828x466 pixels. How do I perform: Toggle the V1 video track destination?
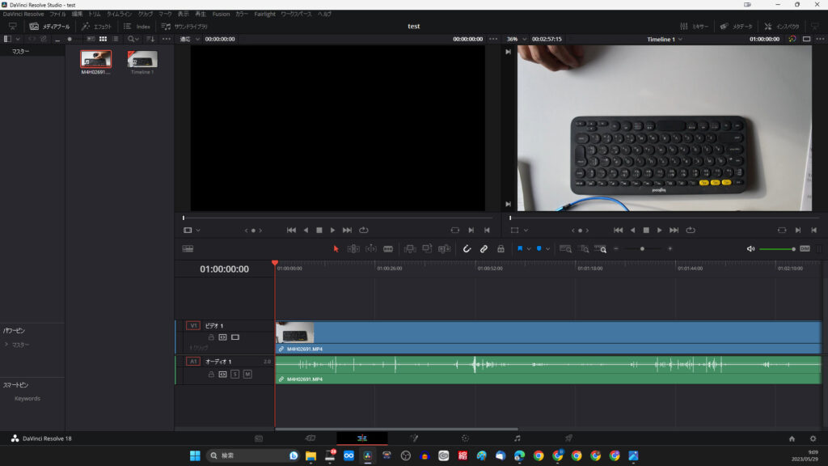192,326
